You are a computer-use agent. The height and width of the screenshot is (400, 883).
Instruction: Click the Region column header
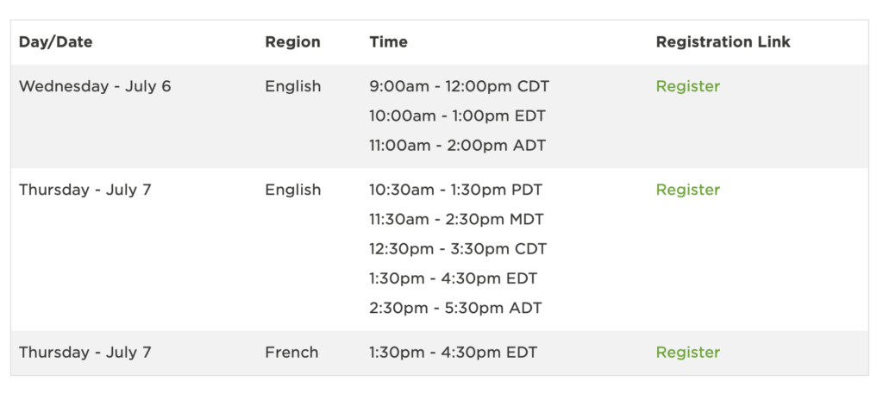tap(292, 42)
